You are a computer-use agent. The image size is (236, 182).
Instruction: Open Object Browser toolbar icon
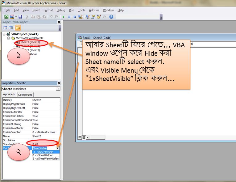99,17
